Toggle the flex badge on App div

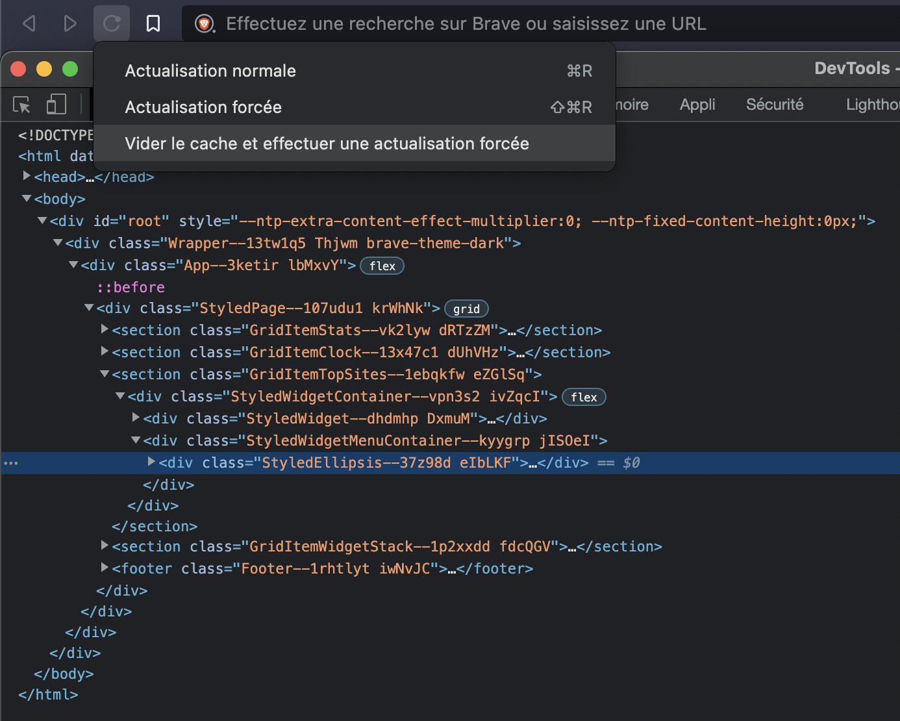coord(382,266)
